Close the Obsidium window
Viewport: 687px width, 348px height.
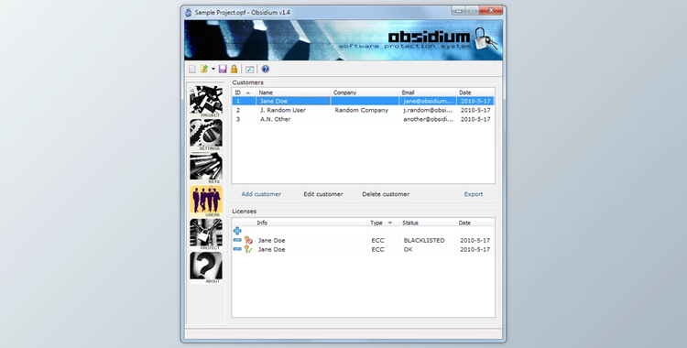click(491, 10)
